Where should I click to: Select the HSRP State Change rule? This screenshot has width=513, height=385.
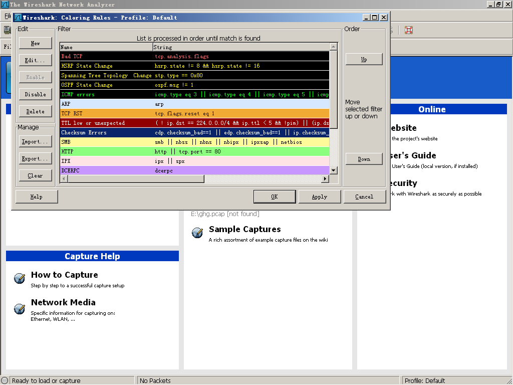click(x=195, y=66)
